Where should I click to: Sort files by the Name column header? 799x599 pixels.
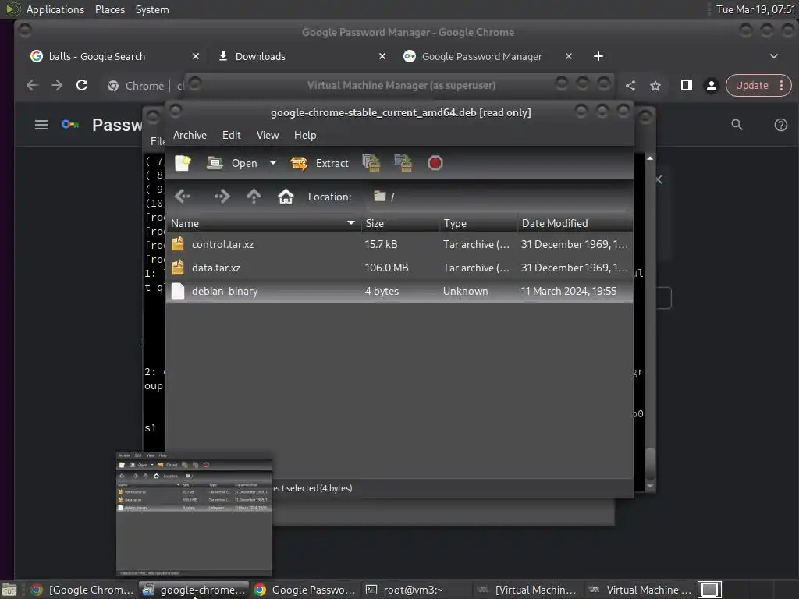(264, 223)
